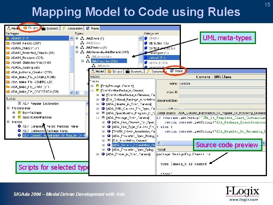
Task: Click epilog_prolog category icon
Action: (x=146, y=62)
